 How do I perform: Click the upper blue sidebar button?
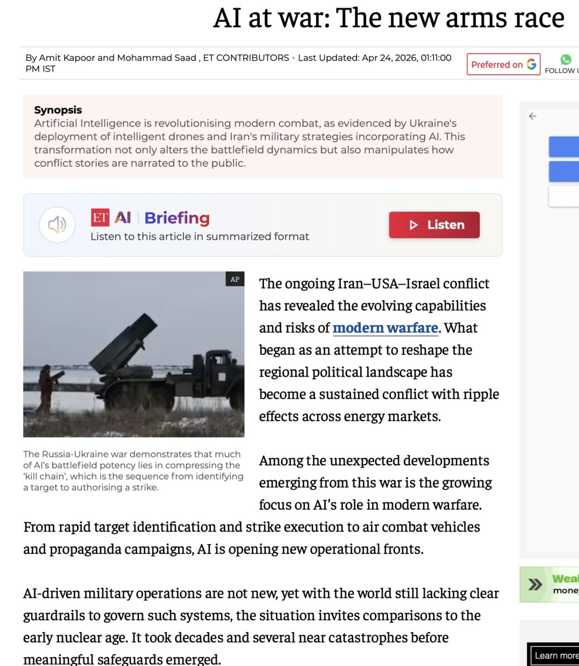click(564, 147)
